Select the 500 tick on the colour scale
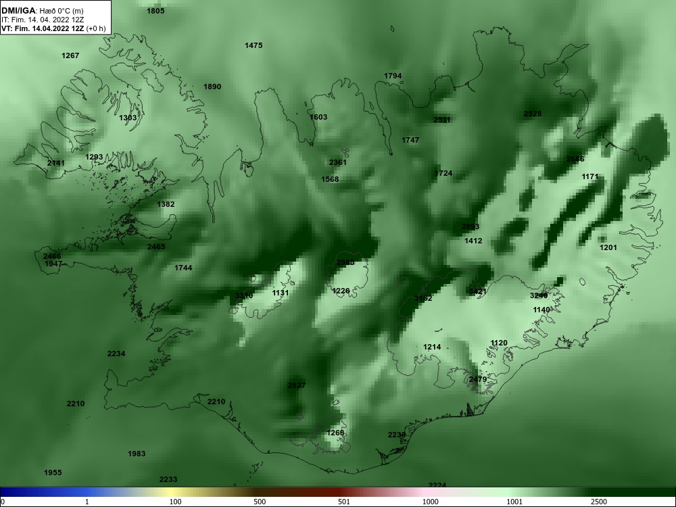Viewport: 676px width, 507px height. [260, 502]
